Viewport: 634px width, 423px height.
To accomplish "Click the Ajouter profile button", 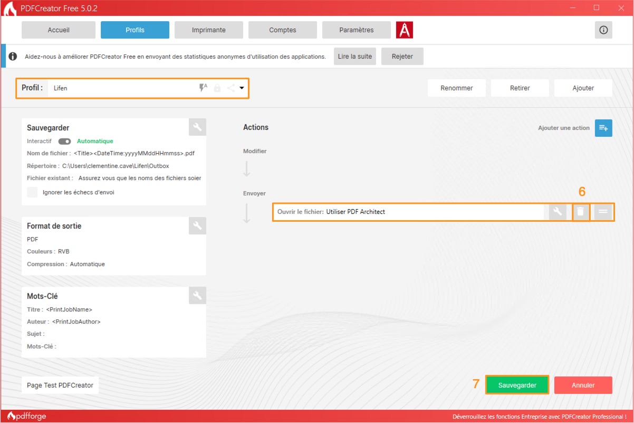I will coord(583,88).
